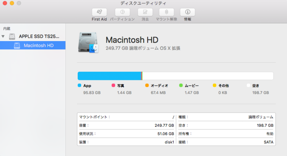Screen dimensions: 287x156
Task: Click the large Macintosh HD drive icon
Action: click(x=89, y=43)
